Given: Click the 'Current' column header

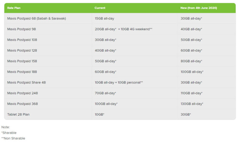Looking at the screenshot, I should pos(100,8).
